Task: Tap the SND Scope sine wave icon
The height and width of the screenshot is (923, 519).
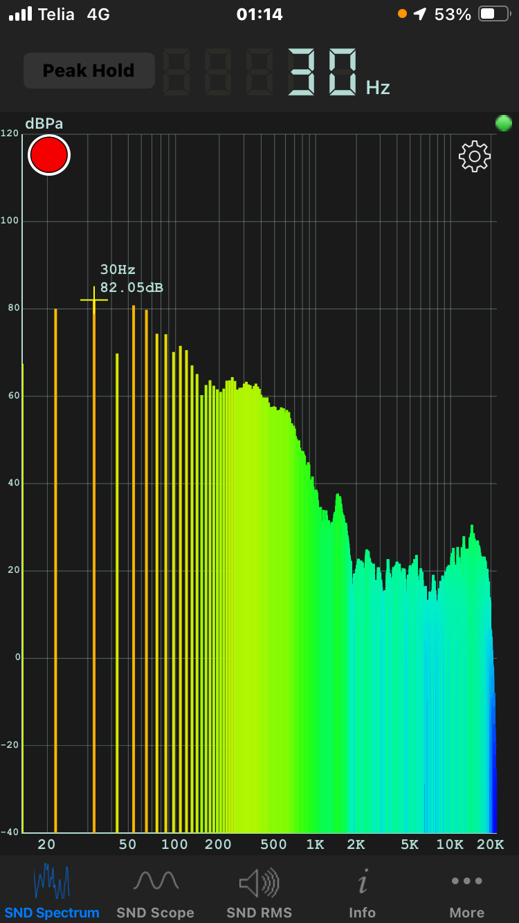Action: click(156, 881)
